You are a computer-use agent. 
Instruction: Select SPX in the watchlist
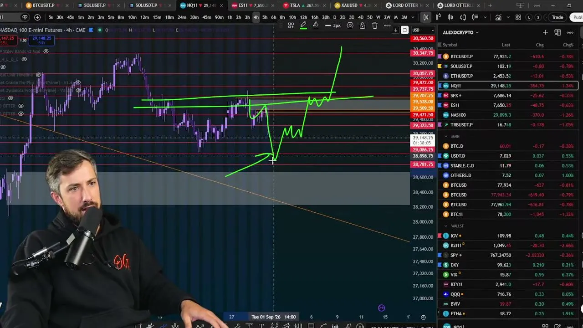point(508,96)
